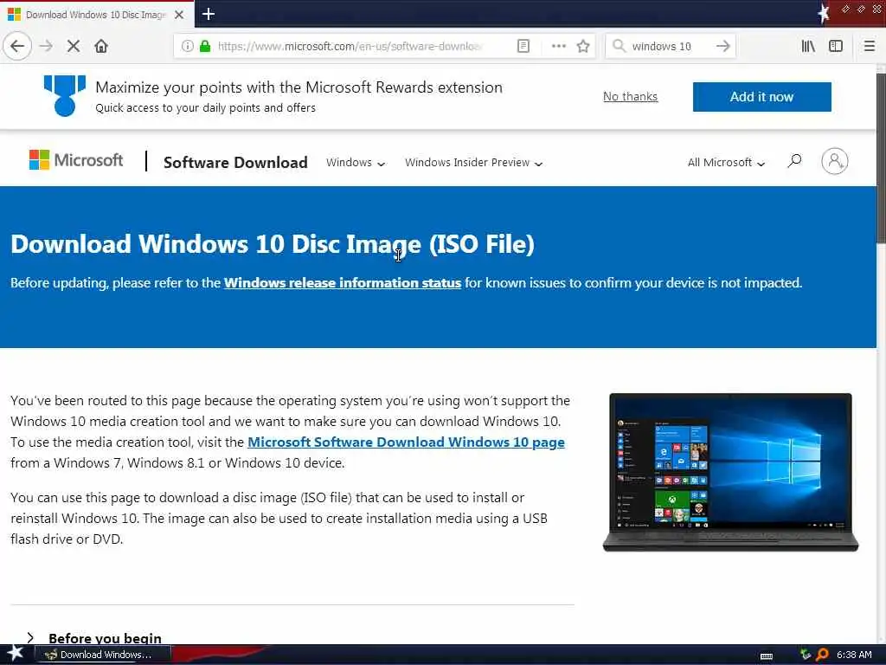Open the Microsoft site search magnifier

click(794, 161)
